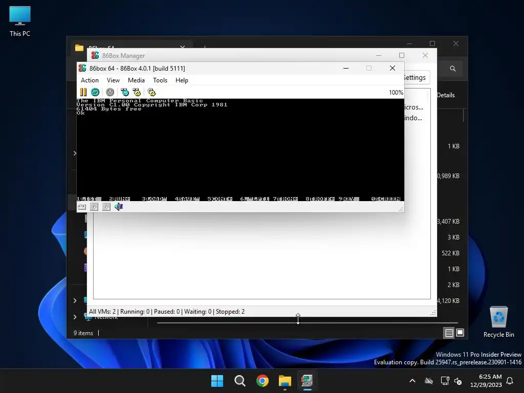Open File Explorer from the taskbar

(285, 381)
